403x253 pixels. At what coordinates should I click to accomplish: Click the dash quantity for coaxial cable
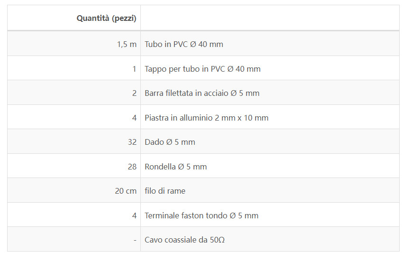74,239
